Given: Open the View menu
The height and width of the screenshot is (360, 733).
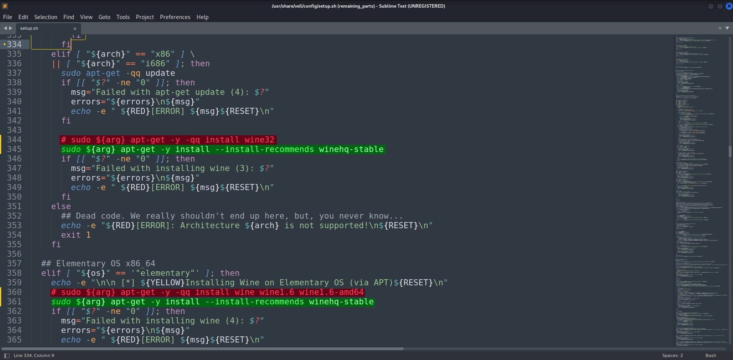Looking at the screenshot, I should point(86,17).
